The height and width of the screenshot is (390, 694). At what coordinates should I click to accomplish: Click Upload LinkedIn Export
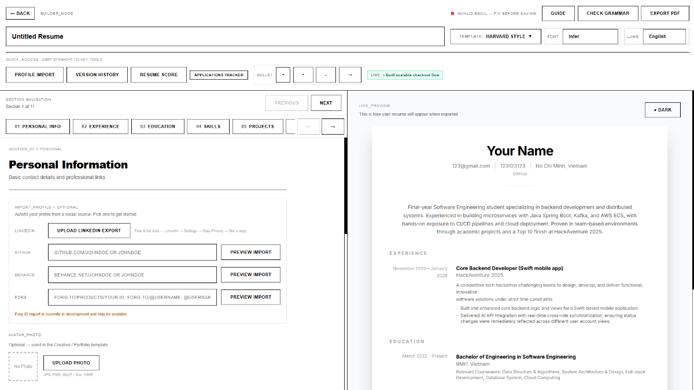pos(89,231)
